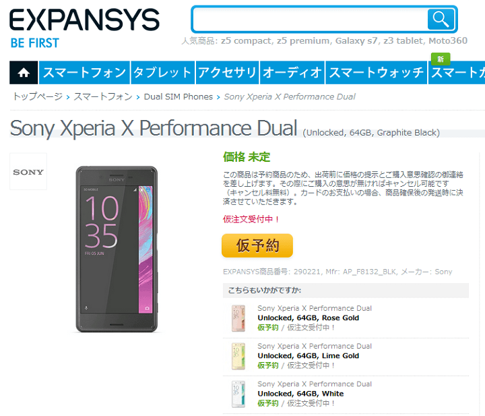Open the スマートウォッチ navigation tab
The height and width of the screenshot is (416, 485).
point(376,73)
